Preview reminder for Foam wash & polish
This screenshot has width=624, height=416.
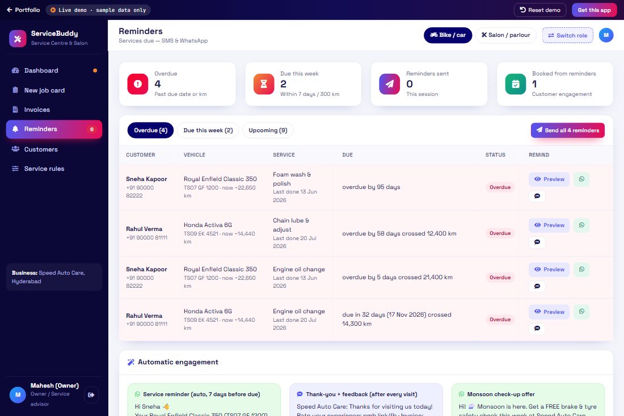[549, 179]
